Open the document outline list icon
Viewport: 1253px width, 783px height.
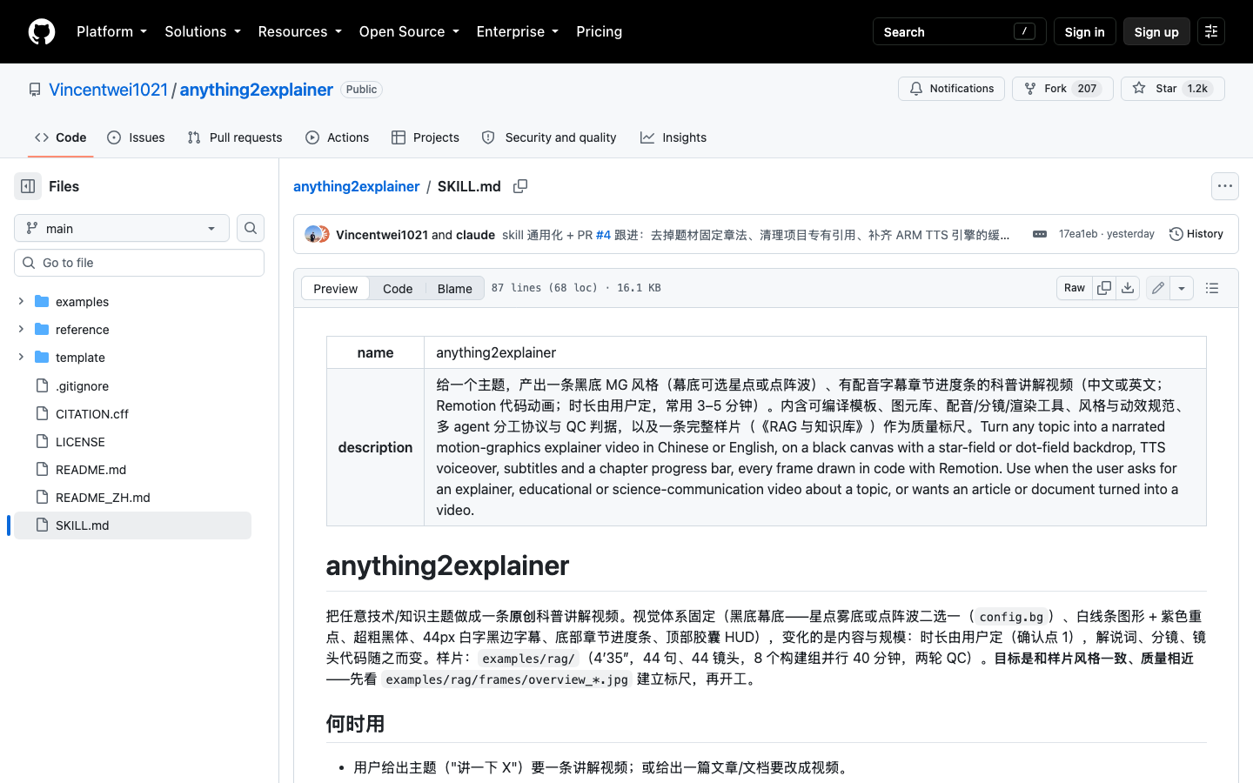tap(1212, 288)
